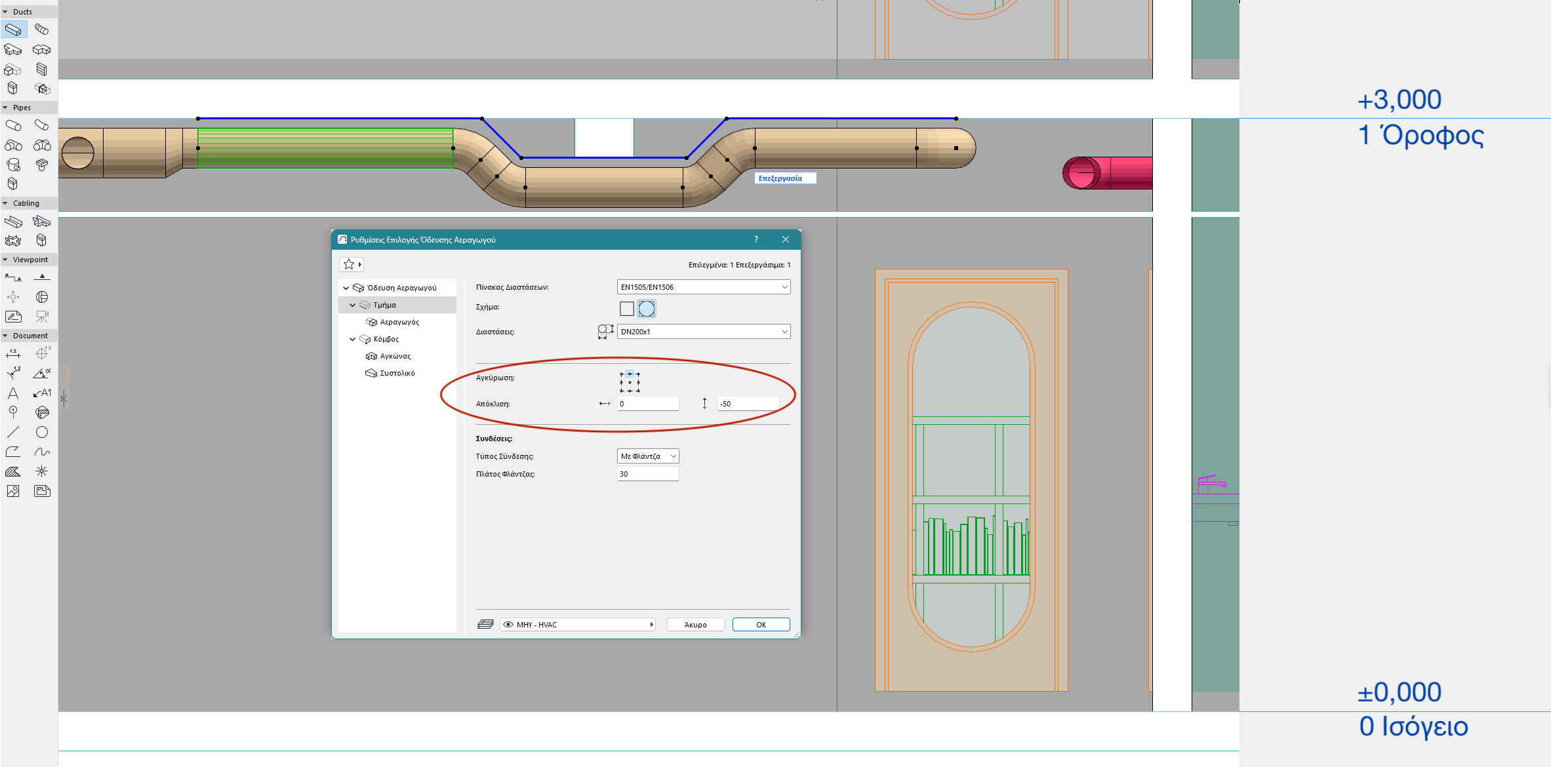Screen dimensions: 1551x767
Task: Open the favorites star button in dialog
Action: click(x=349, y=265)
